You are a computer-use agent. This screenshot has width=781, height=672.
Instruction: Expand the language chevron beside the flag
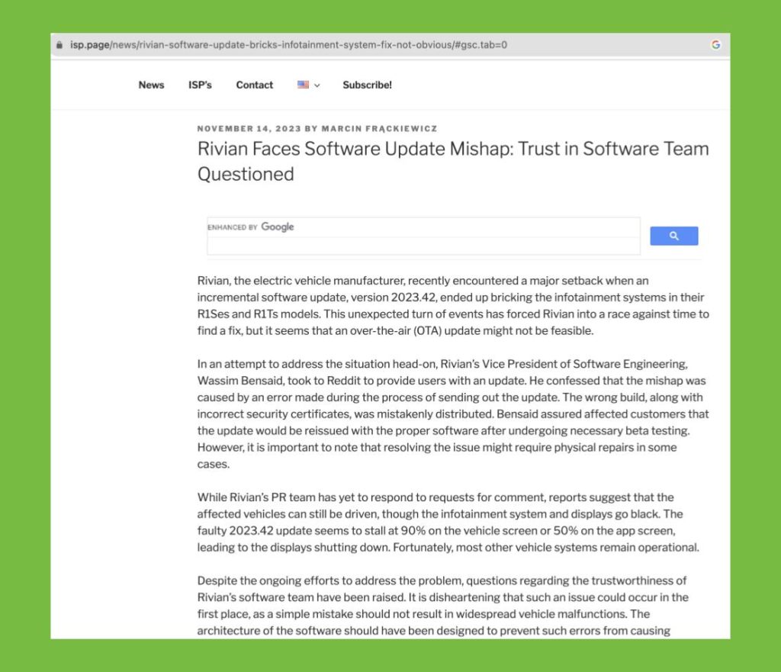point(317,85)
